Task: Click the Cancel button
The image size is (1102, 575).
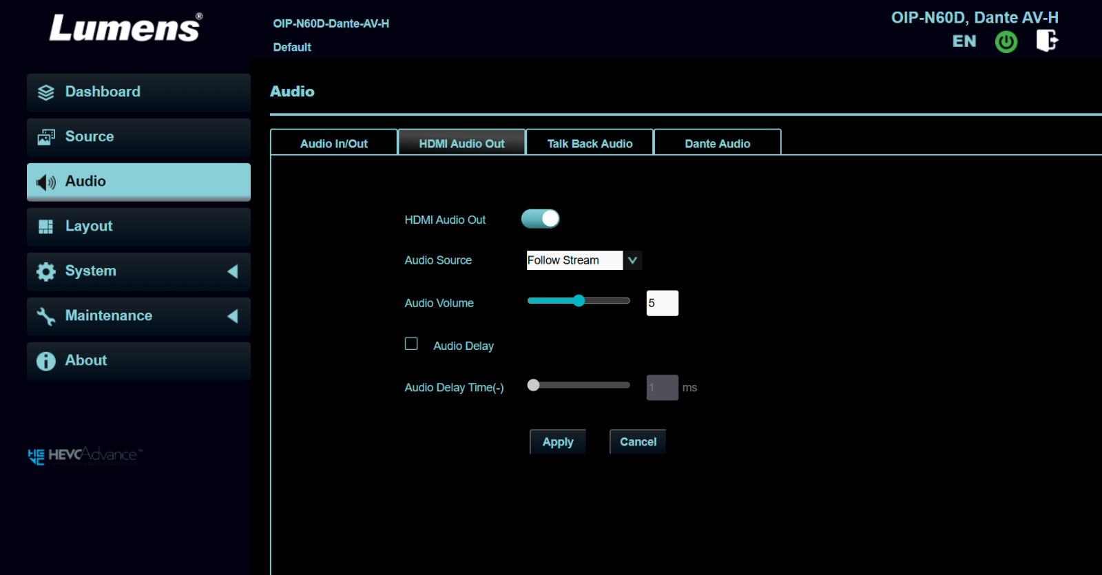Action: 638,442
